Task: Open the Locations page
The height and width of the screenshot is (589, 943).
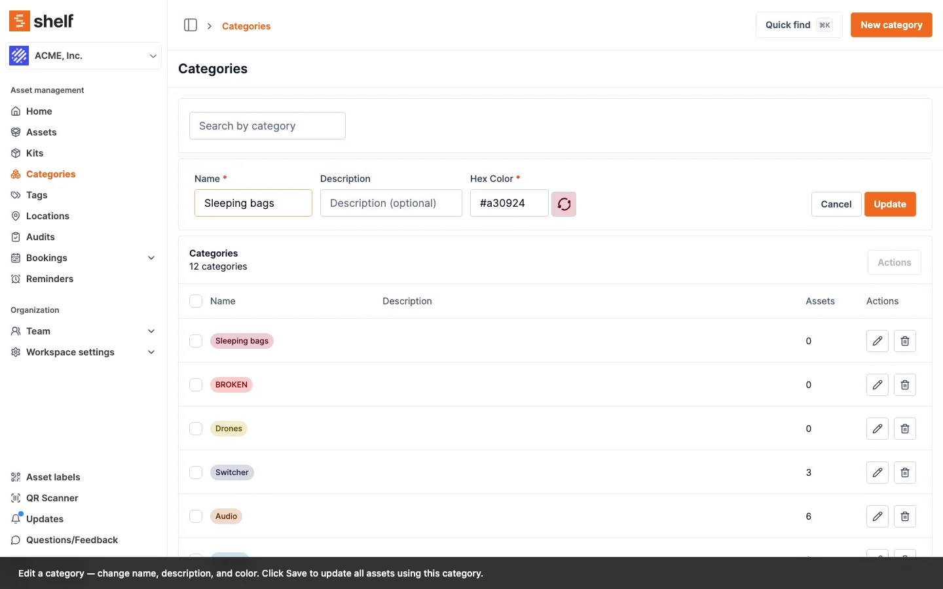Action: coord(47,216)
